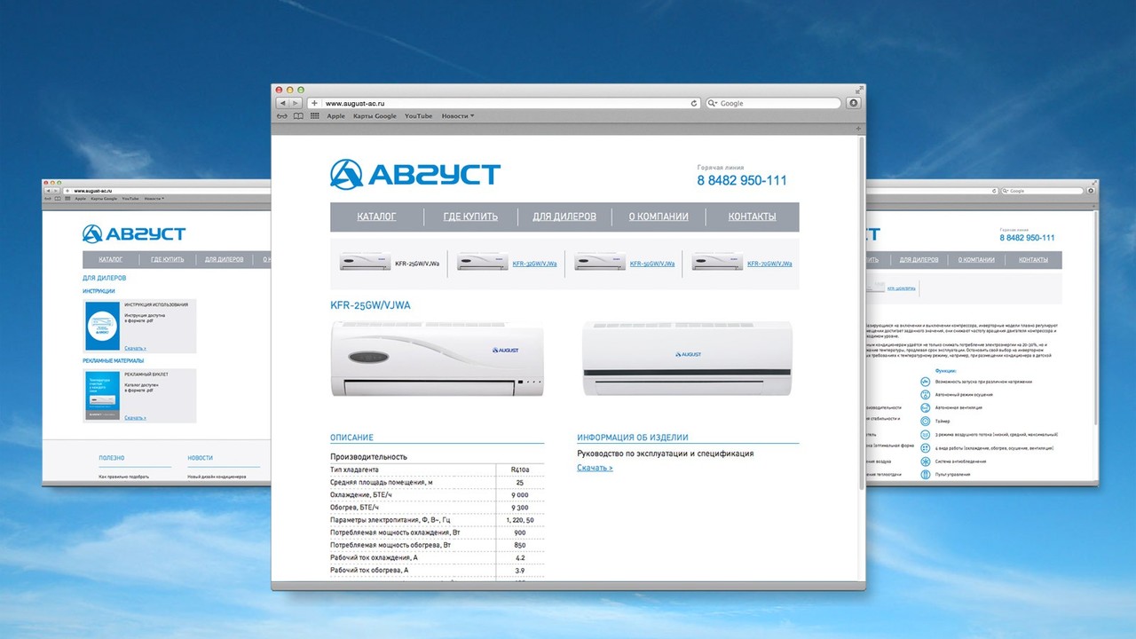Enter fullscreen using the top-right arrows icon

858,90
